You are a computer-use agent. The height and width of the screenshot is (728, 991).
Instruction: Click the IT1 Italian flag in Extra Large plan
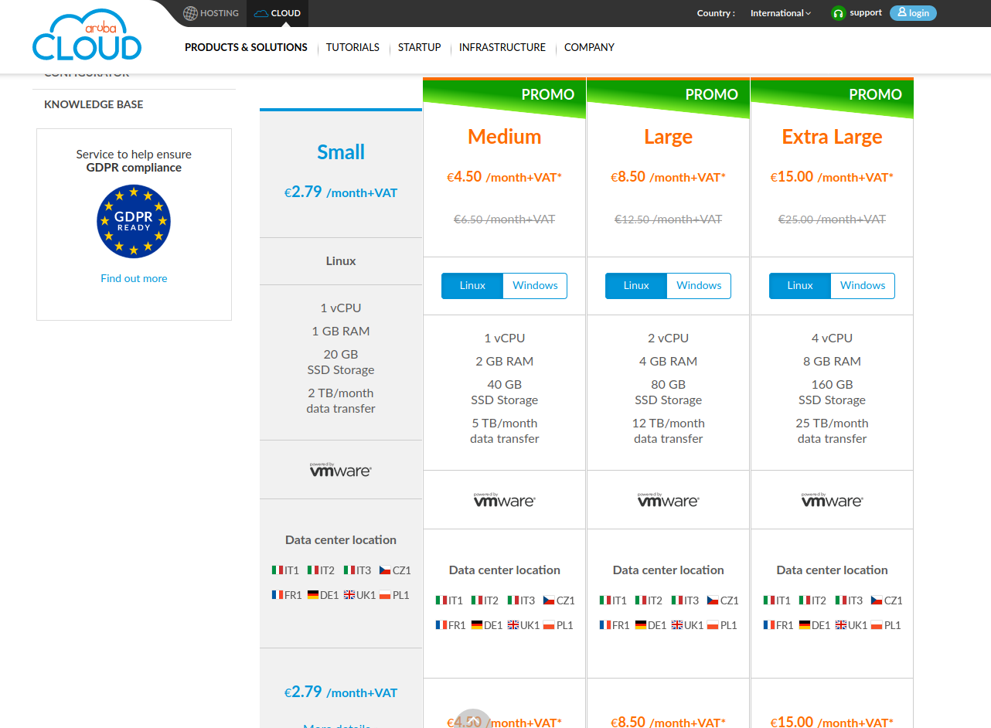coord(769,600)
